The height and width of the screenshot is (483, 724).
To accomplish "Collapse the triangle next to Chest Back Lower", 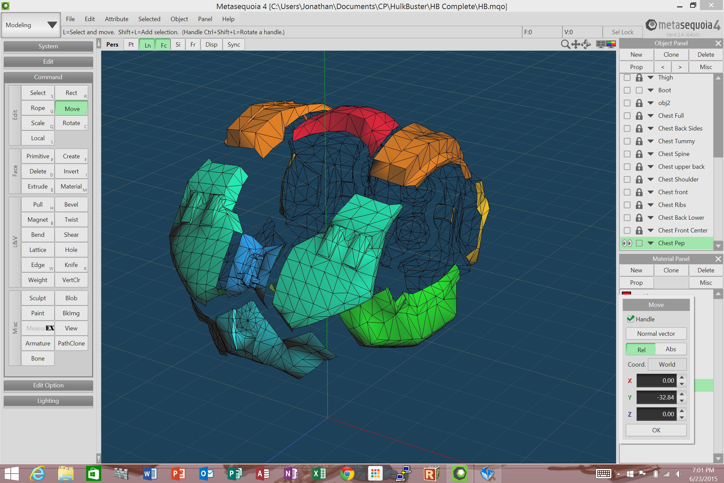I will pos(651,218).
